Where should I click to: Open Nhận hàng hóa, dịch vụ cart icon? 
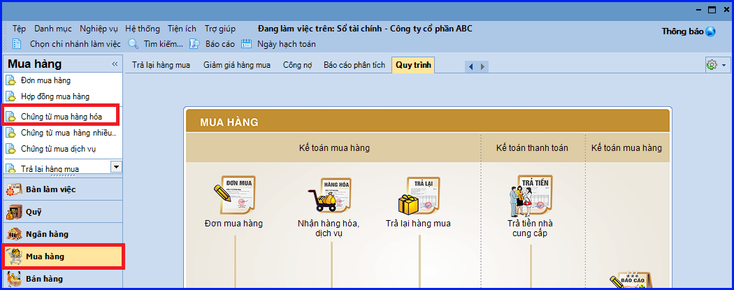coord(329,194)
